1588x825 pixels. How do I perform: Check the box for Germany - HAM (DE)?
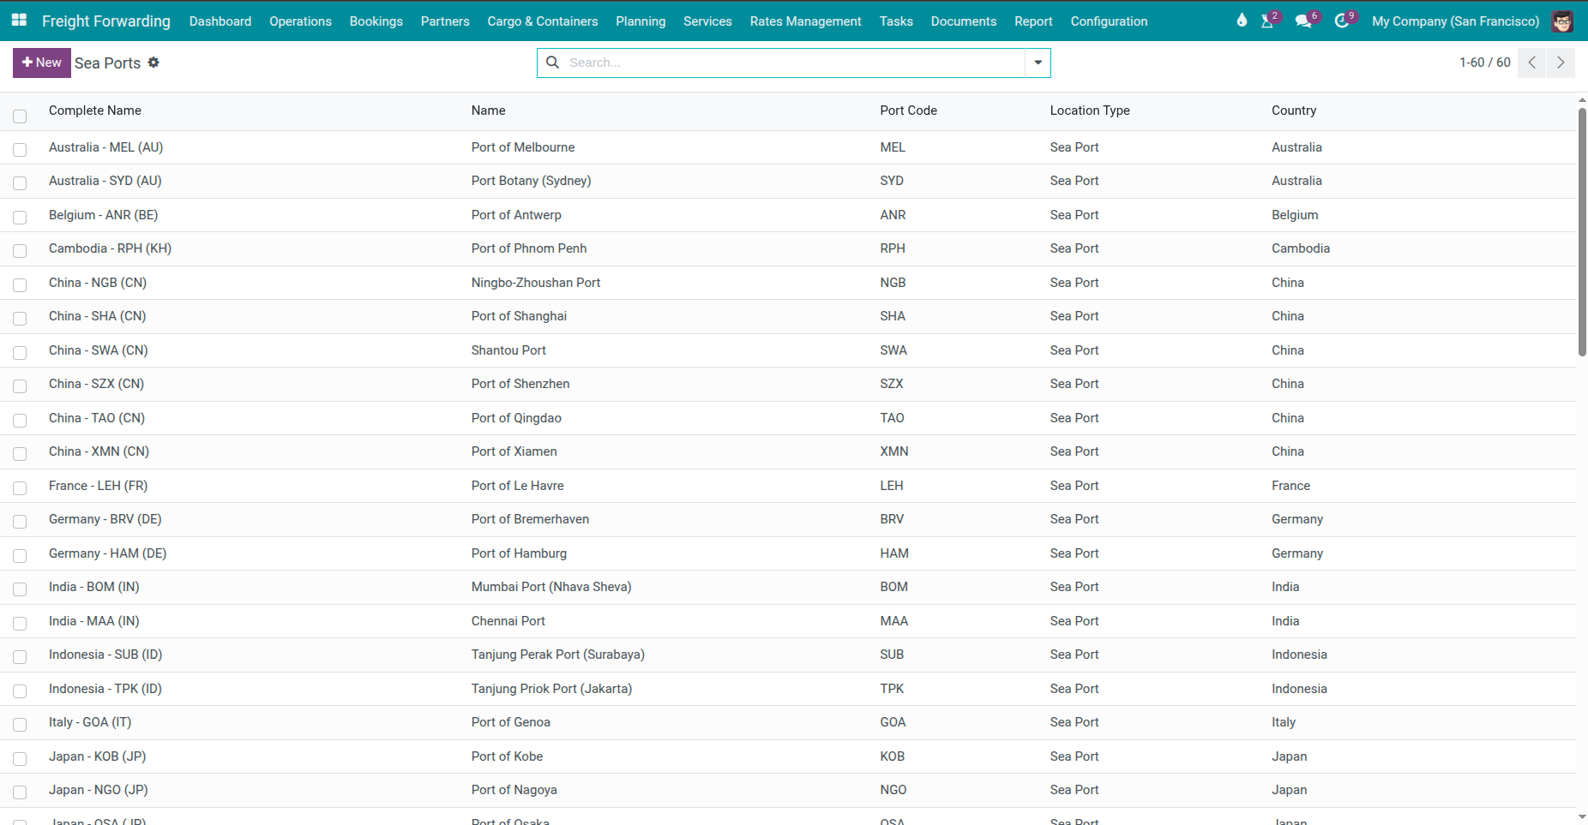20,555
